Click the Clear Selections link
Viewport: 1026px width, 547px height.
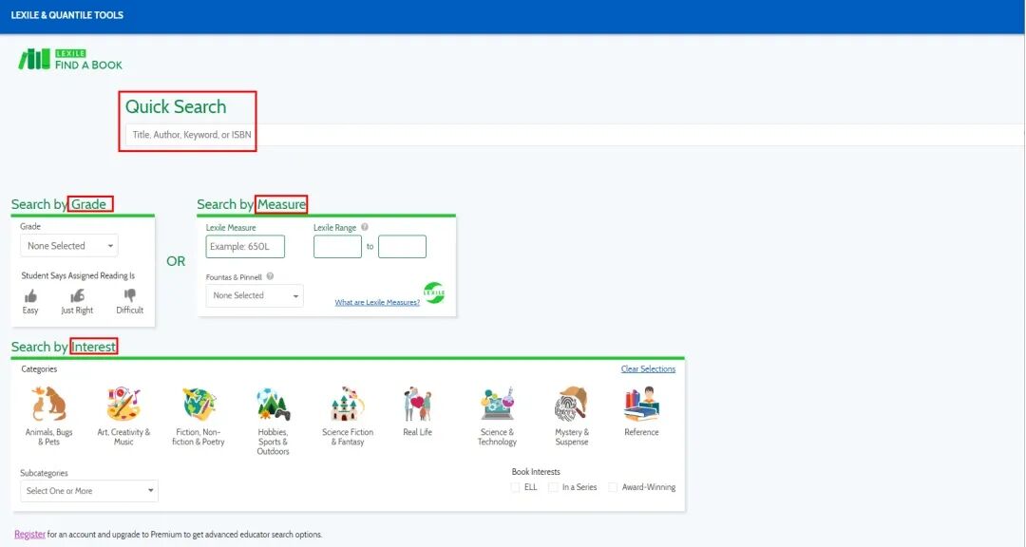(x=649, y=369)
